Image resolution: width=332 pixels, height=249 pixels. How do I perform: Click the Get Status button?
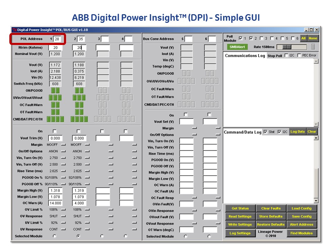coord(240,208)
